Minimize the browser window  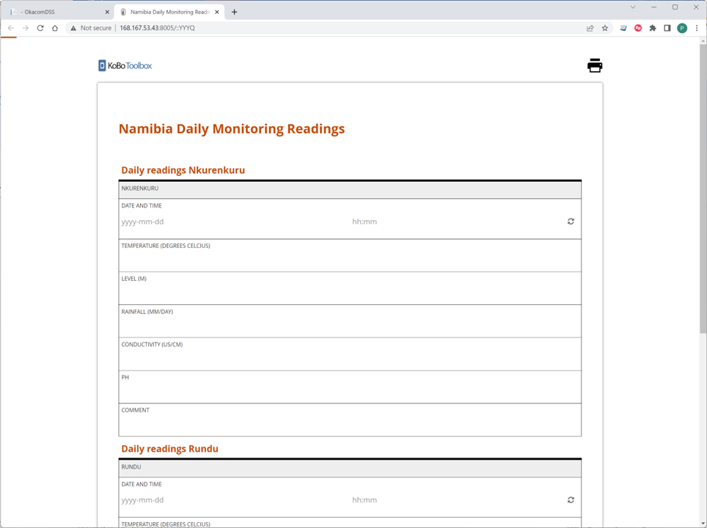(653, 7)
